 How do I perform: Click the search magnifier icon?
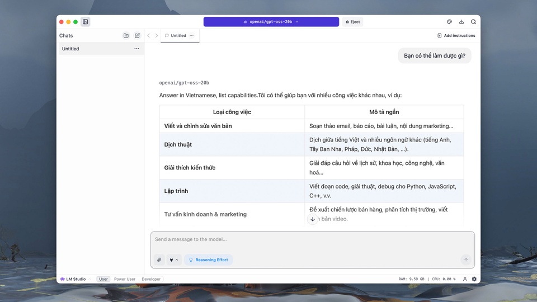point(473,22)
